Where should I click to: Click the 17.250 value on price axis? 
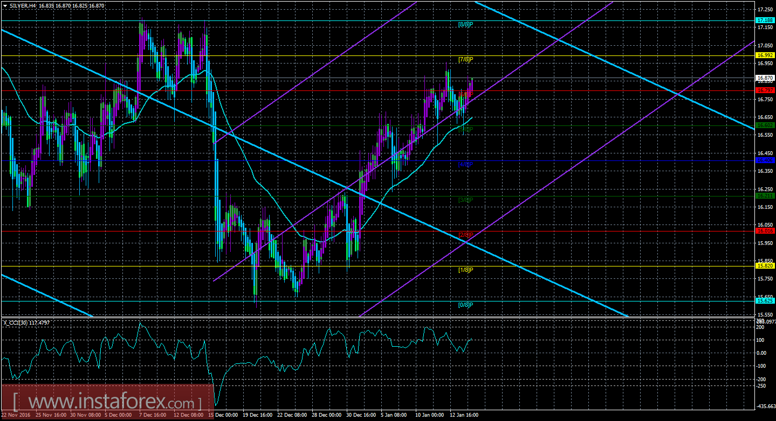tap(765, 10)
